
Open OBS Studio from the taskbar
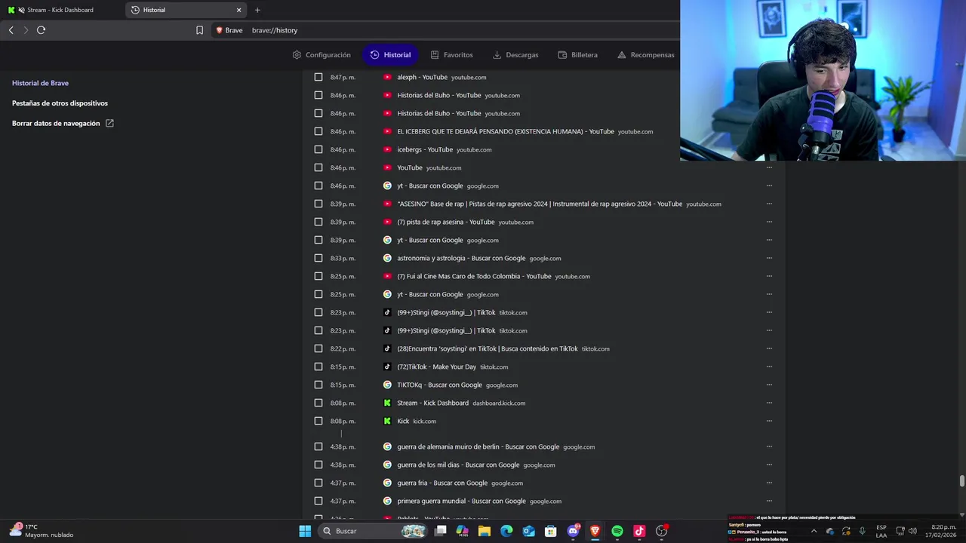pos(662,531)
